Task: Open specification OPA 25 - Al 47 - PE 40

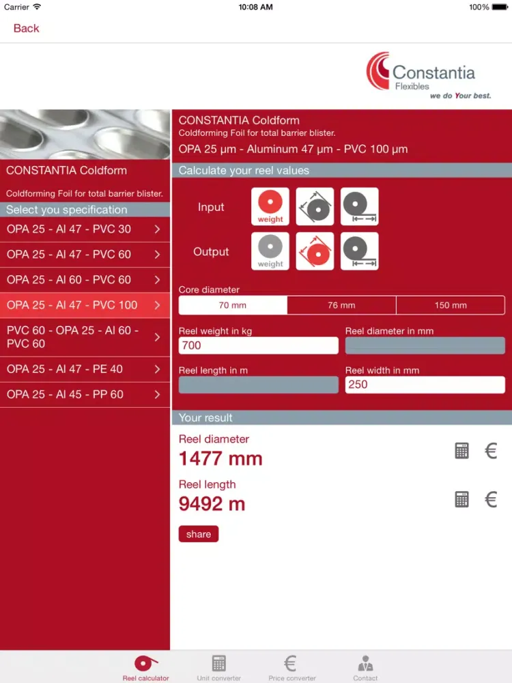Action: point(85,370)
